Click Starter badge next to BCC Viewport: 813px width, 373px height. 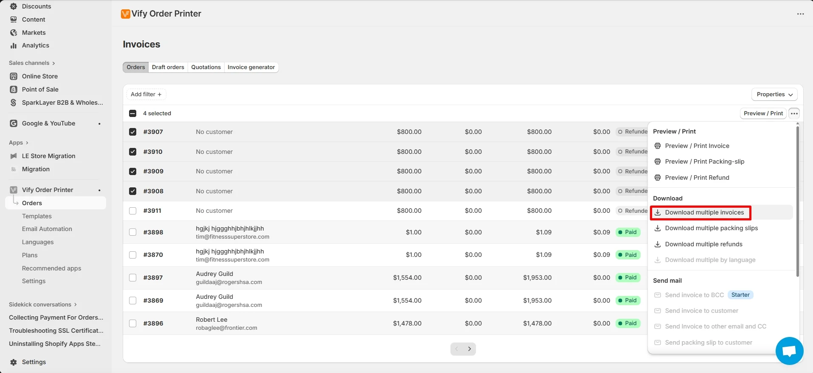point(740,295)
